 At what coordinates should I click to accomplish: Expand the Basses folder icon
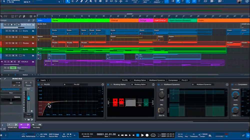(x=33, y=37)
